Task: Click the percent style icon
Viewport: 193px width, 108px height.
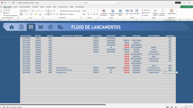Action: [88, 14]
